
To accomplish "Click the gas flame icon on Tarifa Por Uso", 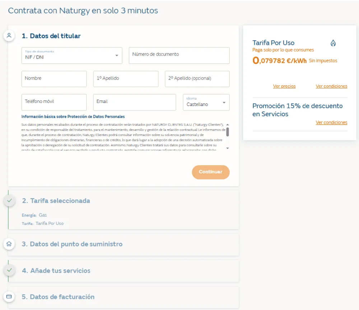I will 333,43.
